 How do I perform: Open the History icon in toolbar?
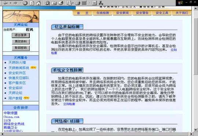point(61,3)
